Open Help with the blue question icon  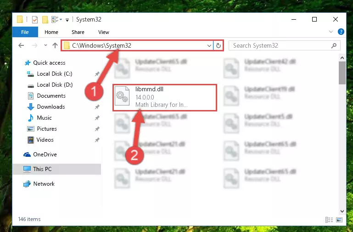pos(341,32)
